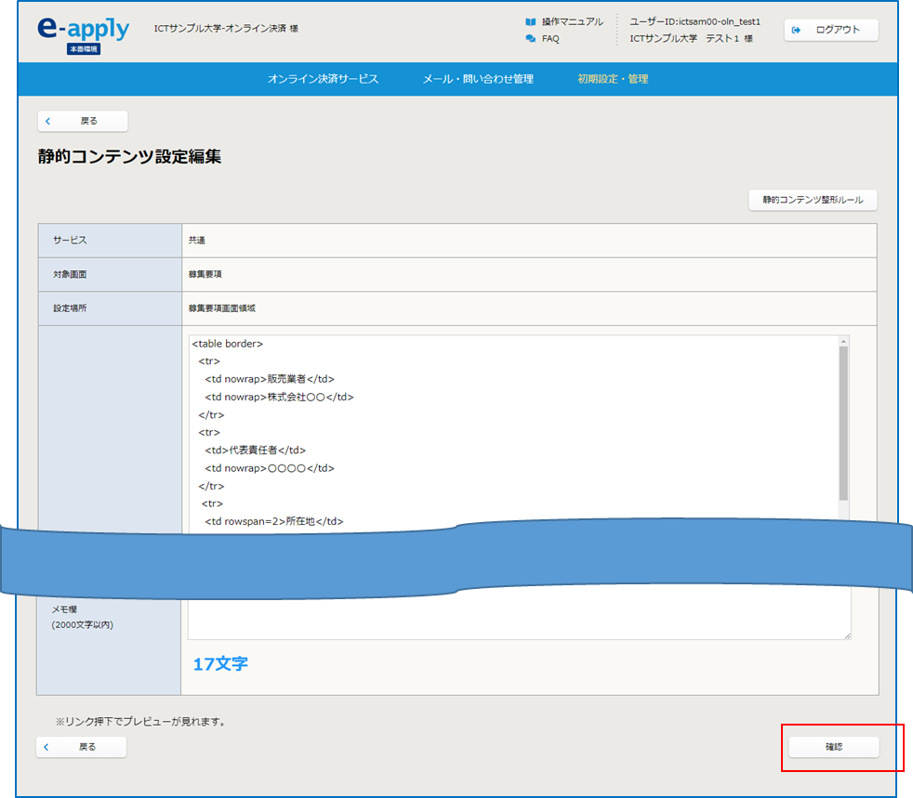Image resolution: width=913 pixels, height=798 pixels.
Task: Click the 静的コンテンツ整形ルール button
Action: pyautogui.click(x=813, y=200)
